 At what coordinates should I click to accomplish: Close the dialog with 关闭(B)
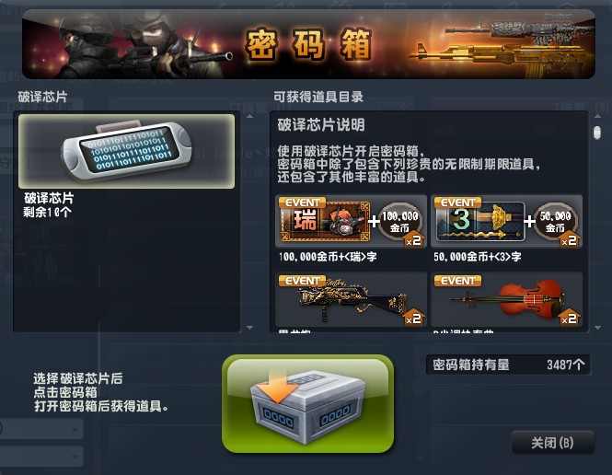pos(553,443)
